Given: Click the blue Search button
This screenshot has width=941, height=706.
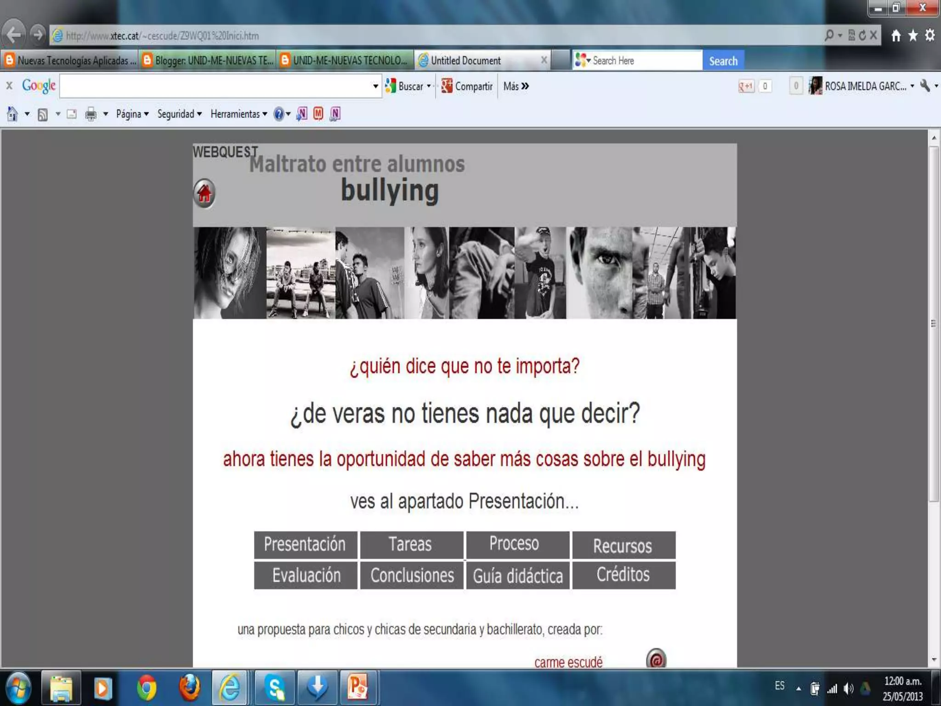Looking at the screenshot, I should pyautogui.click(x=723, y=61).
